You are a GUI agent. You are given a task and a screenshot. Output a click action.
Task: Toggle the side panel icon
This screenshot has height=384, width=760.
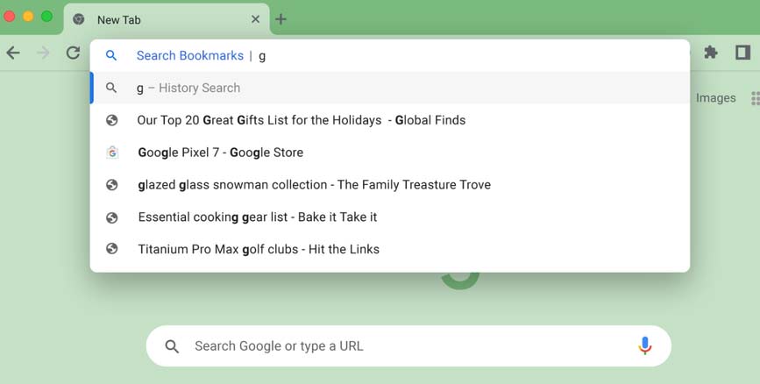(742, 52)
